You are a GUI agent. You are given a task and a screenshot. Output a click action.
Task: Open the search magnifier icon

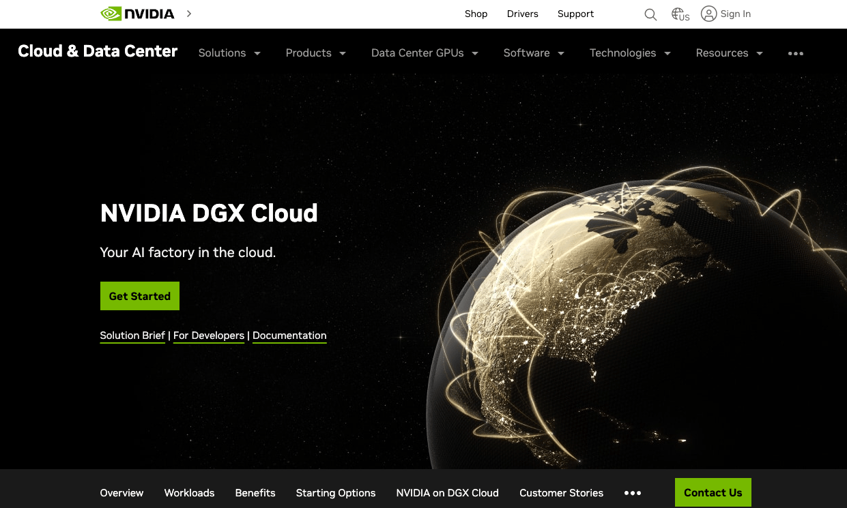point(650,14)
